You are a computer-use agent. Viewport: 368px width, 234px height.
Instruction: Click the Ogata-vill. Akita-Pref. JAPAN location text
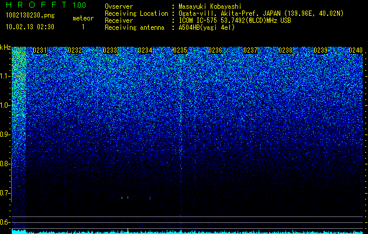coord(261,13)
